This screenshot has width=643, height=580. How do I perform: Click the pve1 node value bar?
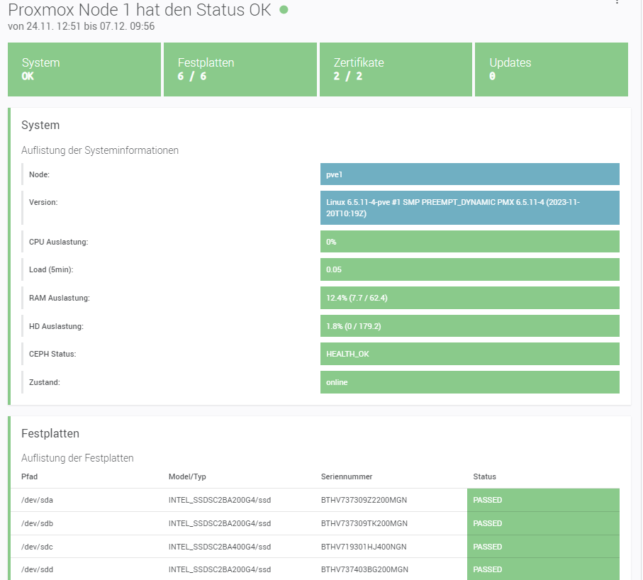[x=469, y=174]
